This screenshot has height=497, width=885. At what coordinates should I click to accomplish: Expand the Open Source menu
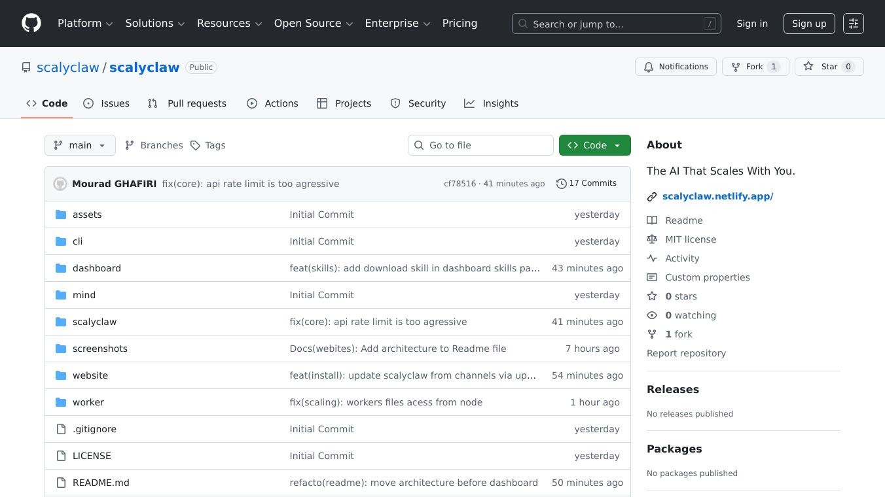point(313,24)
